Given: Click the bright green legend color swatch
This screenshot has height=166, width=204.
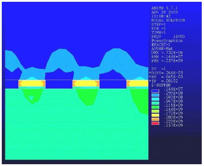Looking at the screenshot, I should [x=155, y=107].
